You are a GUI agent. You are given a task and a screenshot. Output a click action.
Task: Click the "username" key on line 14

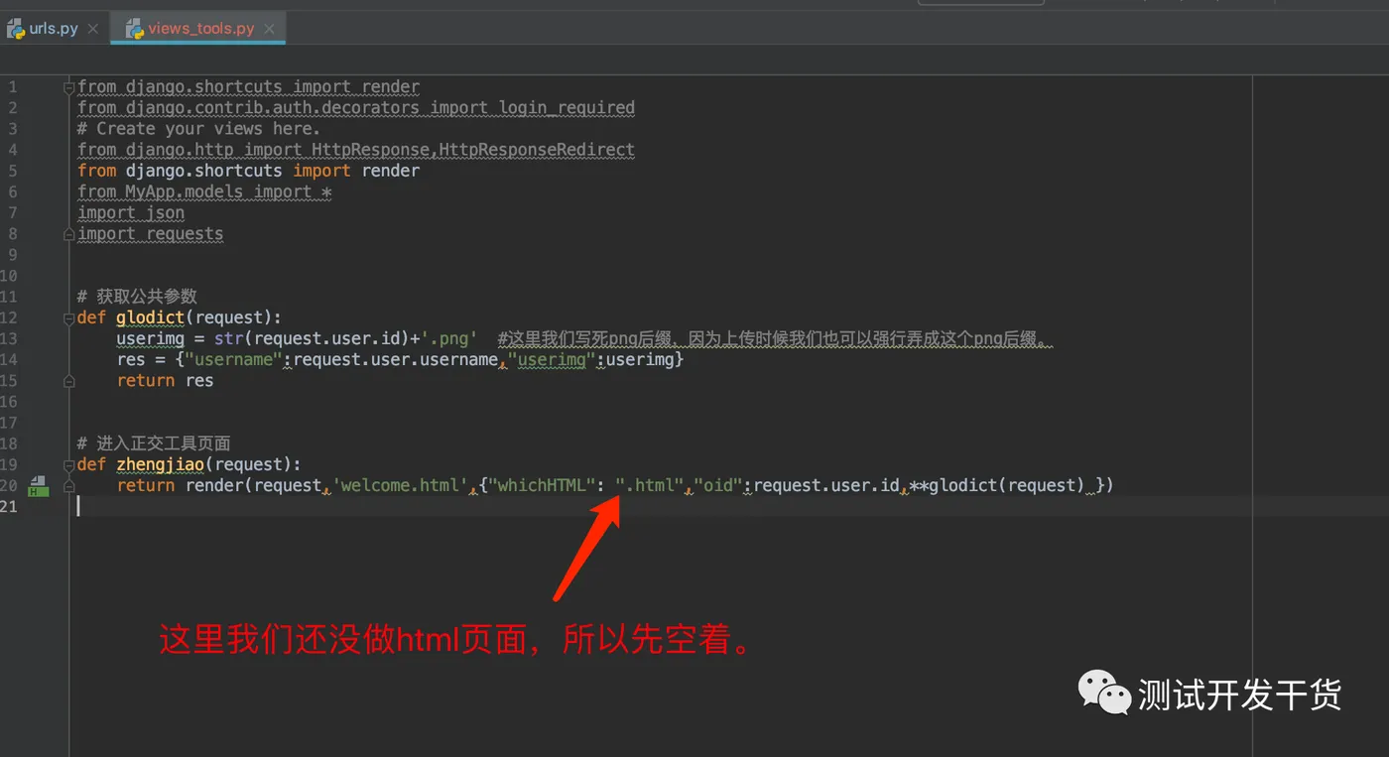click(x=234, y=359)
